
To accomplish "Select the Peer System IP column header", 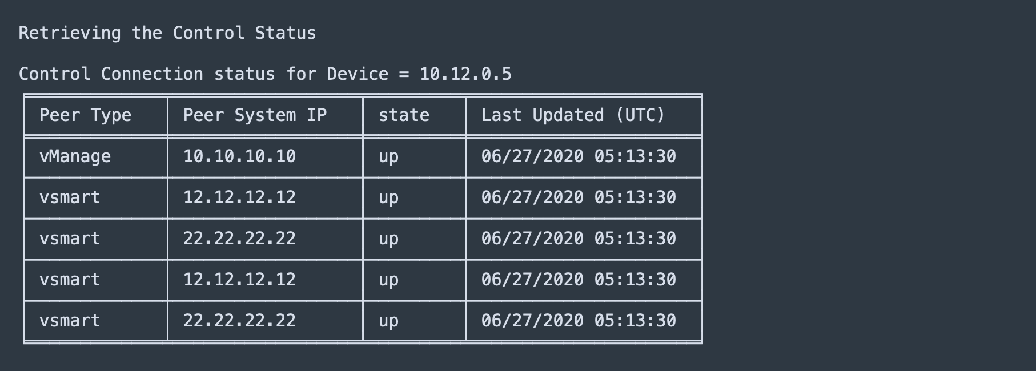I will pos(255,115).
